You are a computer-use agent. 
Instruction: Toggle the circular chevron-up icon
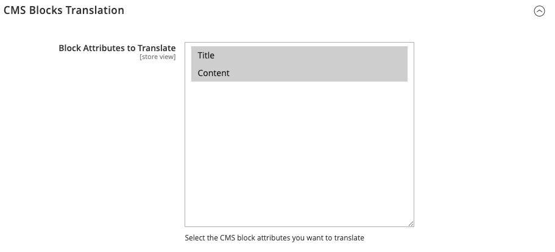[539, 11]
